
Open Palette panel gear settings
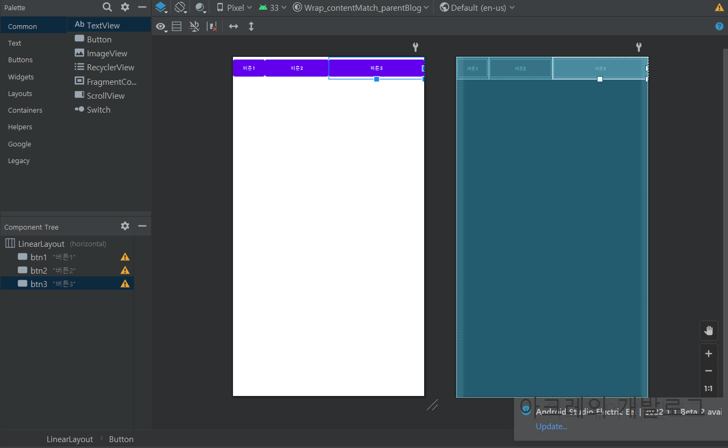click(125, 7)
